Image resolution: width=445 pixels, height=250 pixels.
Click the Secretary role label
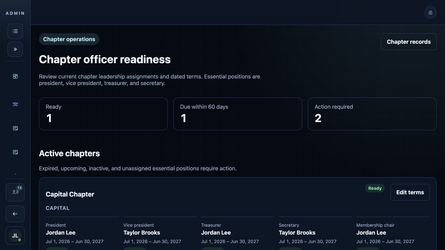click(289, 225)
